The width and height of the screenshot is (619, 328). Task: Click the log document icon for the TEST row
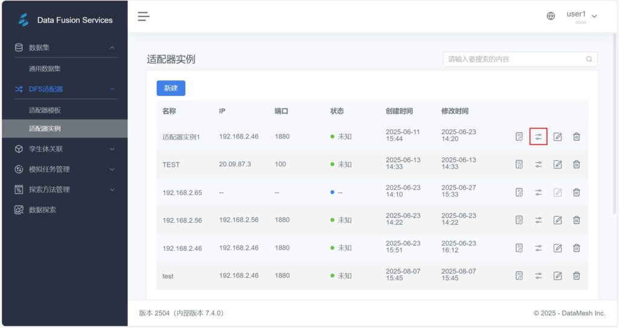coord(519,164)
